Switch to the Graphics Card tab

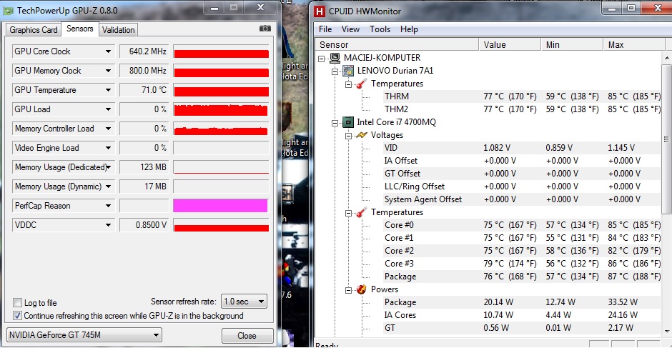click(x=34, y=30)
